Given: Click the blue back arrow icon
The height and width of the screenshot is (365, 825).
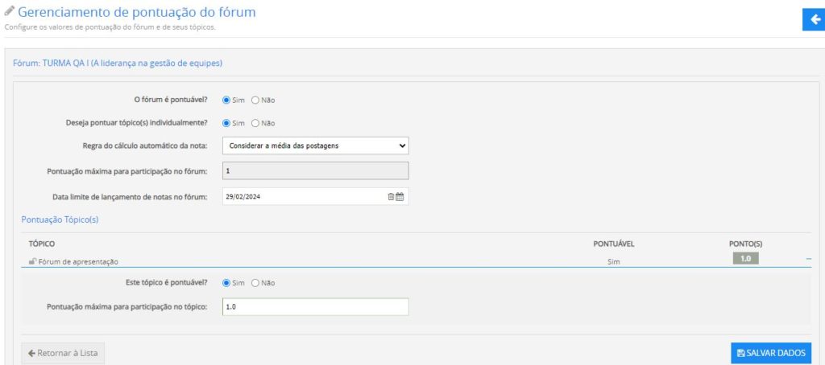Looking at the screenshot, I should pos(814,19).
